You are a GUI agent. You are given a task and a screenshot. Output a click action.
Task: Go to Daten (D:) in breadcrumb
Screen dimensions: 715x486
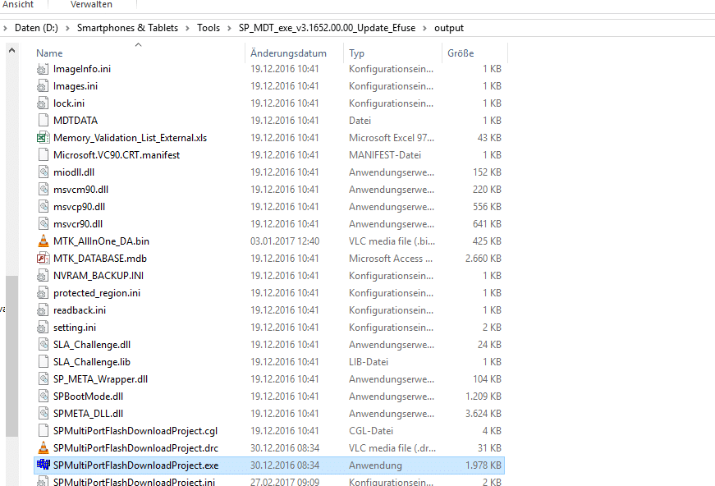(36, 28)
